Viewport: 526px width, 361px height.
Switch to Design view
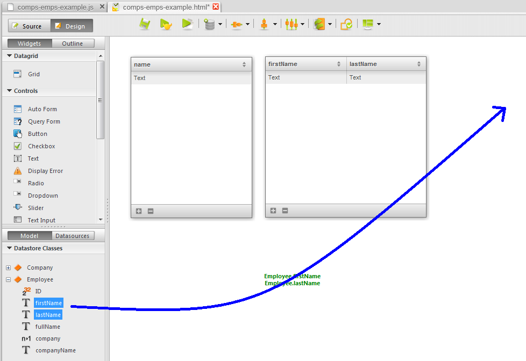[72, 26]
